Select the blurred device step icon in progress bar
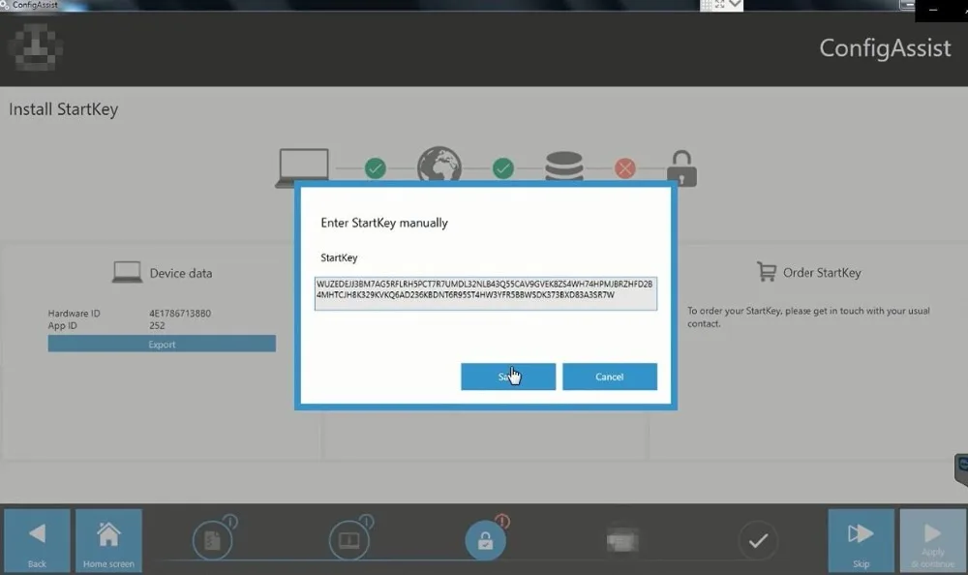This screenshot has height=575, width=968. 622,540
